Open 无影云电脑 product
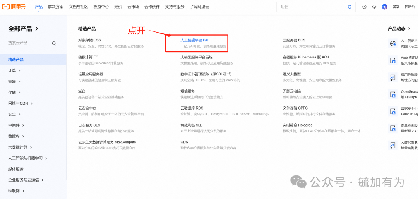This screenshot has height=199, width=418. click(292, 91)
